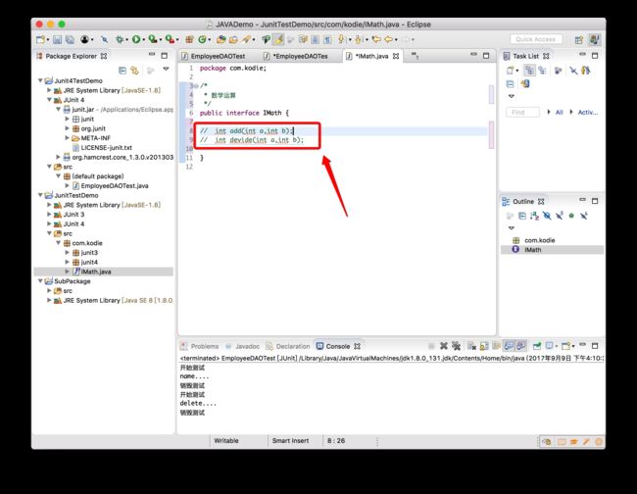Click Remove All Terminated Launches icon
Image resolution: width=637 pixels, height=494 pixels.
click(457, 346)
